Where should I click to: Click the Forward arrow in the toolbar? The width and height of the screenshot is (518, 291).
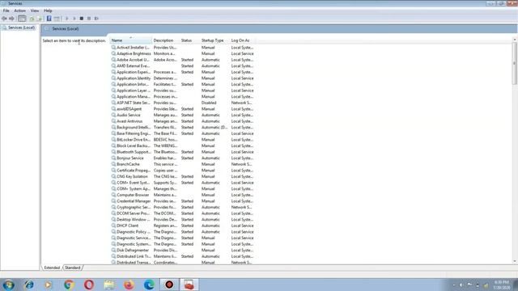coord(11,19)
